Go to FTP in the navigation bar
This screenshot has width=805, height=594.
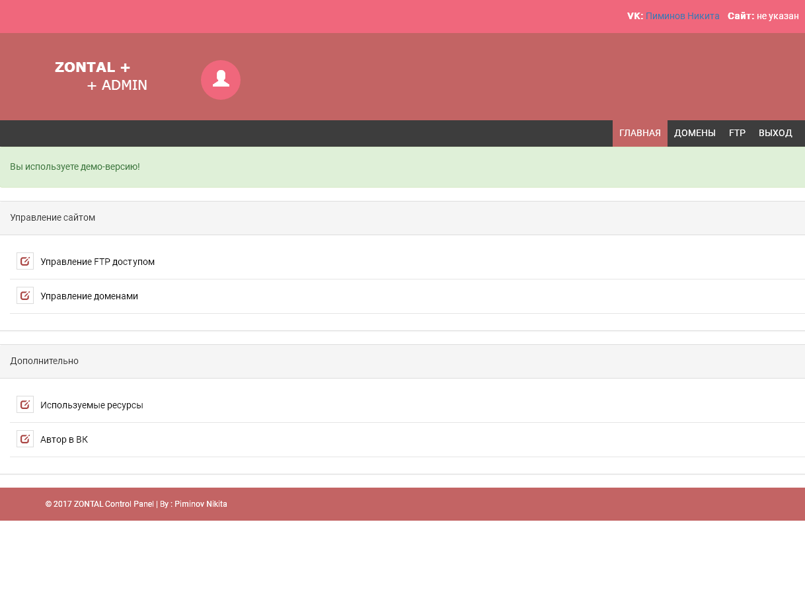pos(737,133)
